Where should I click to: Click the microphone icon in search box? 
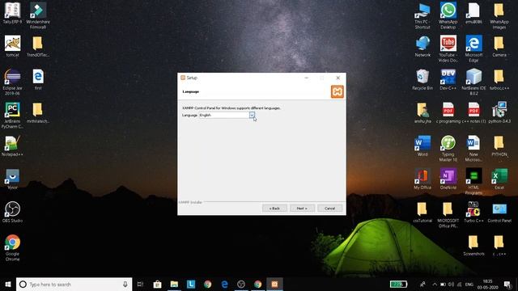[x=125, y=284]
